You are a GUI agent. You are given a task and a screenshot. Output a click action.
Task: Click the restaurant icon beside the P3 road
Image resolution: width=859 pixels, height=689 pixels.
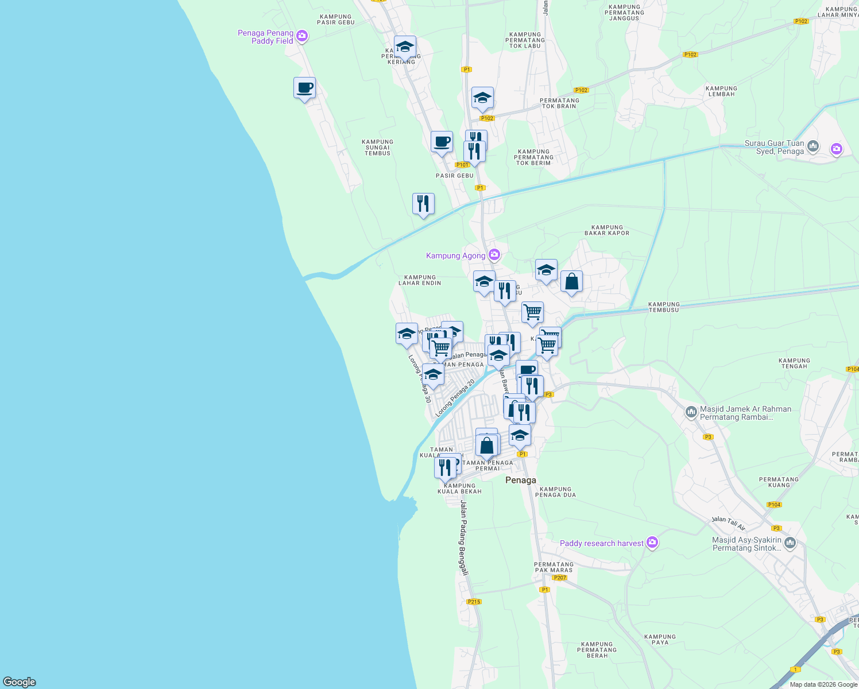point(531,385)
